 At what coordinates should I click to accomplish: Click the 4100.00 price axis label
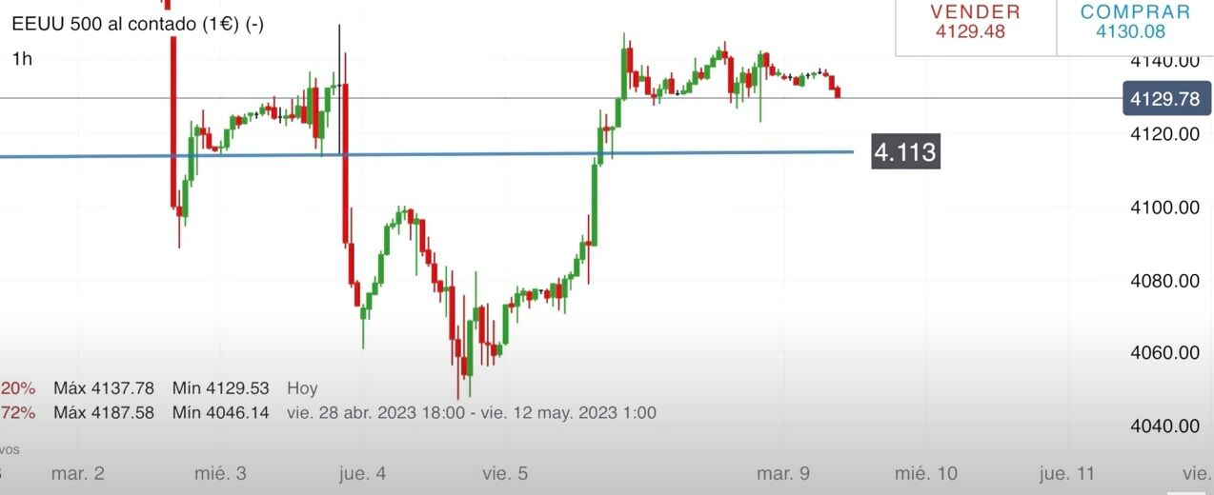click(x=1163, y=207)
